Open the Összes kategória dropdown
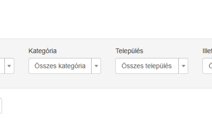Screen dimensions: 212x119 [65, 66]
